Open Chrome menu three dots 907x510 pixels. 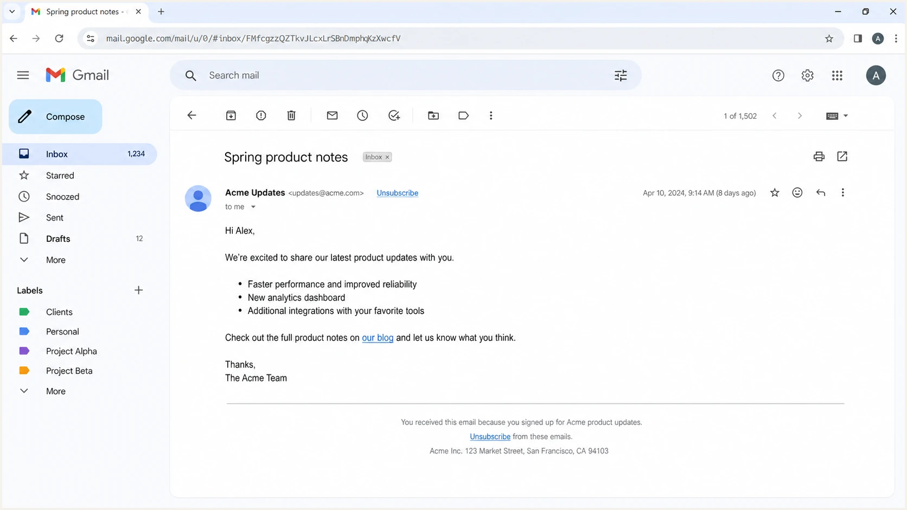point(896,38)
